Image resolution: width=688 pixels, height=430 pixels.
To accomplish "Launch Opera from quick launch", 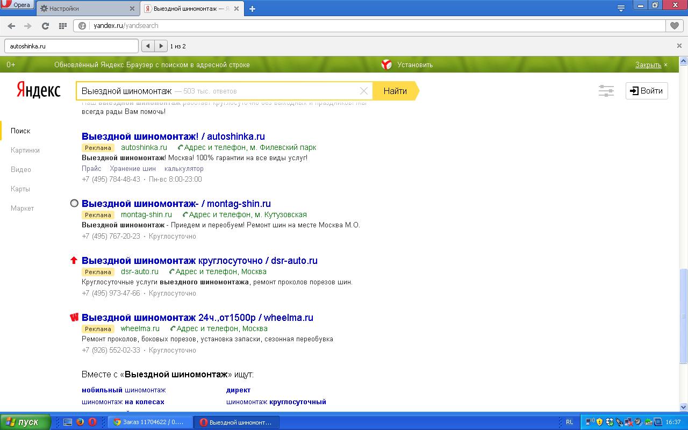I will click(x=92, y=422).
